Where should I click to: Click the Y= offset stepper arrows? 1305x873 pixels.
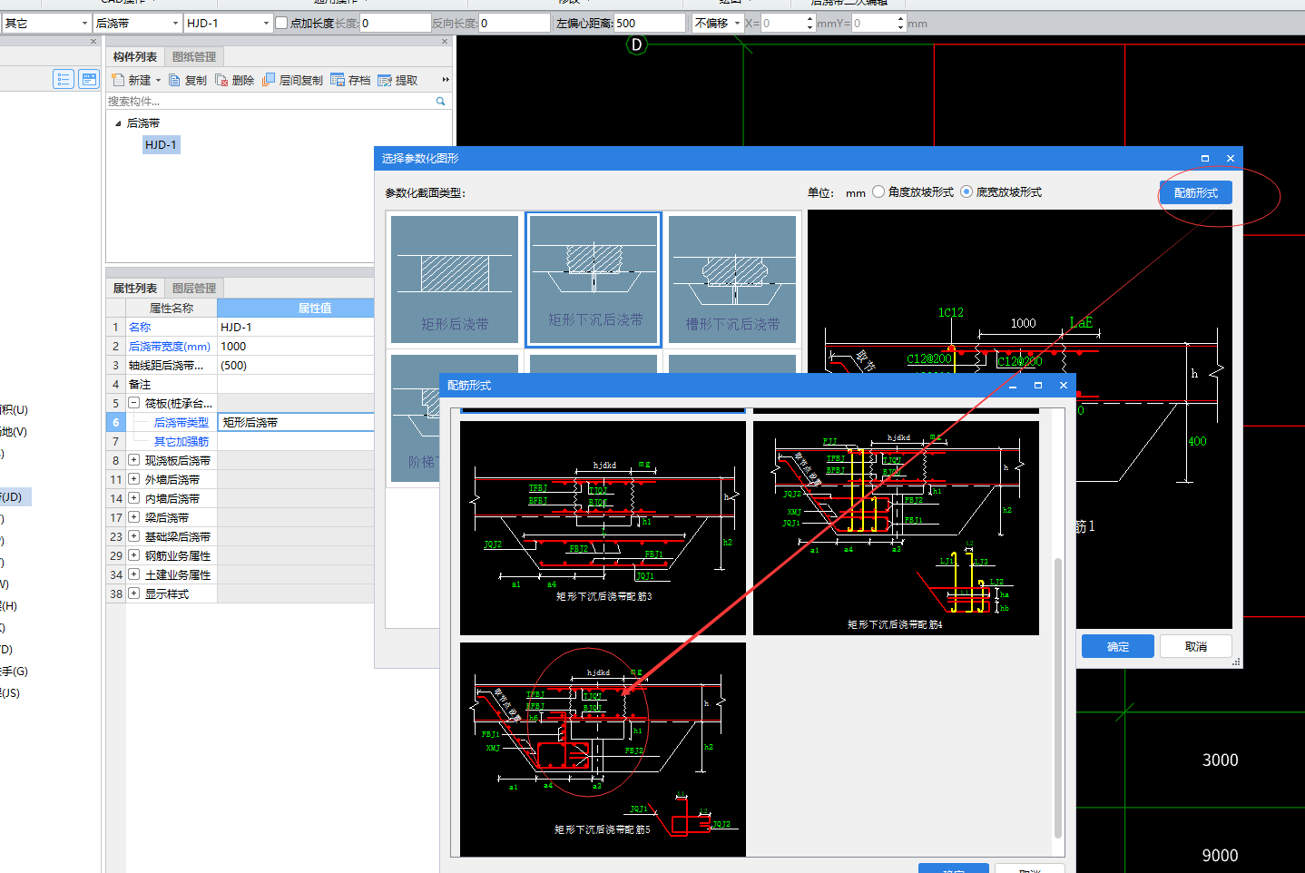point(900,23)
